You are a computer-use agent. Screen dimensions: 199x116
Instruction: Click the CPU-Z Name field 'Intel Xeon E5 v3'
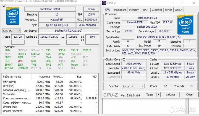147,18
